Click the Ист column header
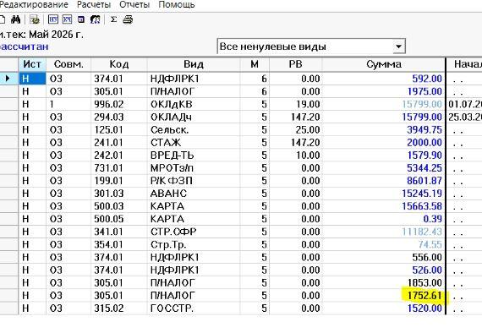 tap(32, 64)
